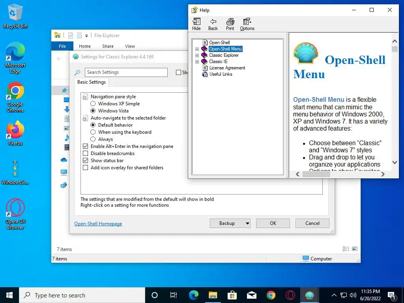Image resolution: width=404 pixels, height=303 pixels.
Task: Open Opera from the taskbar
Action: 290,295
